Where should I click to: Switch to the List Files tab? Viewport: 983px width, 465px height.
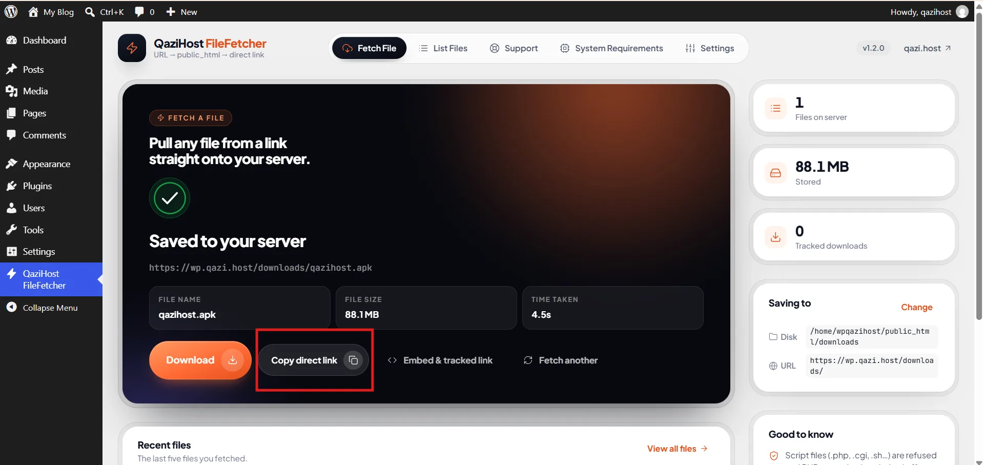[x=443, y=48]
